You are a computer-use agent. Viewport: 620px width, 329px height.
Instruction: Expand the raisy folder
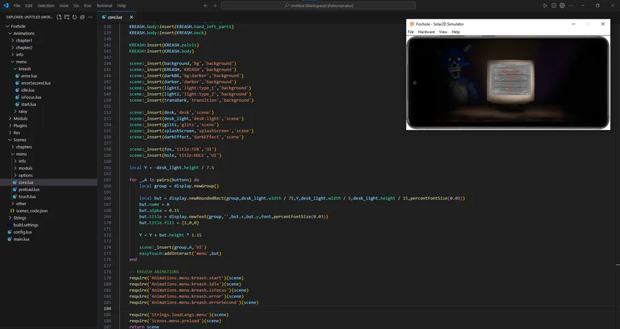(x=23, y=112)
